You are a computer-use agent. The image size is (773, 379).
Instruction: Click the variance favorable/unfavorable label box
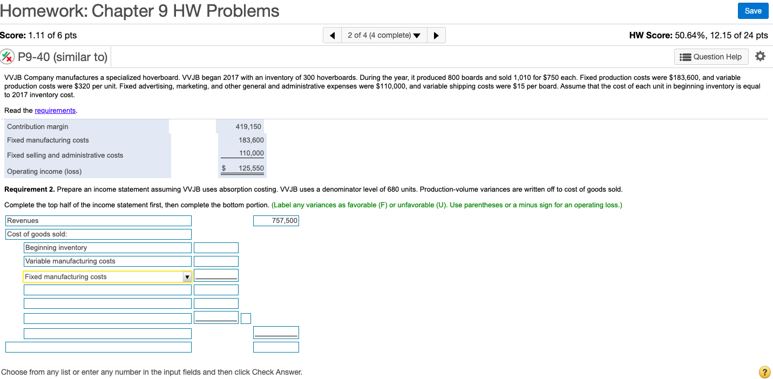(x=246, y=318)
